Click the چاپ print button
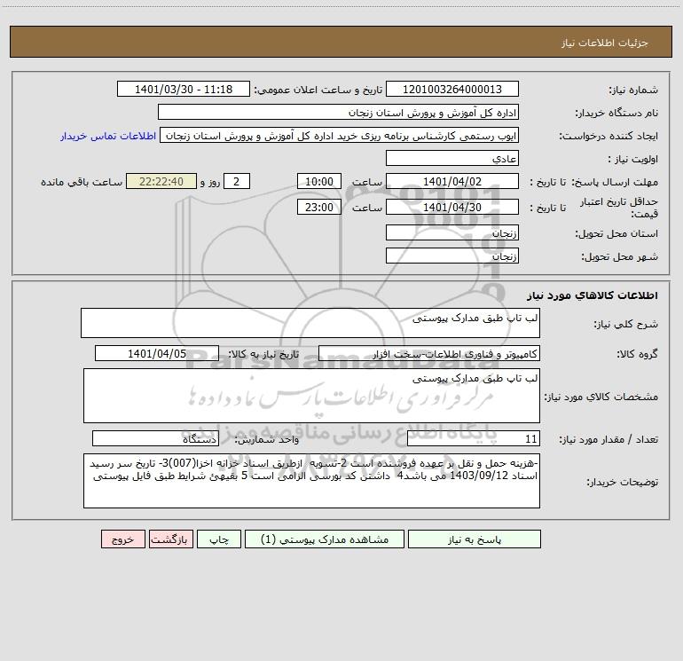This screenshot has width=683, height=661. 219,539
